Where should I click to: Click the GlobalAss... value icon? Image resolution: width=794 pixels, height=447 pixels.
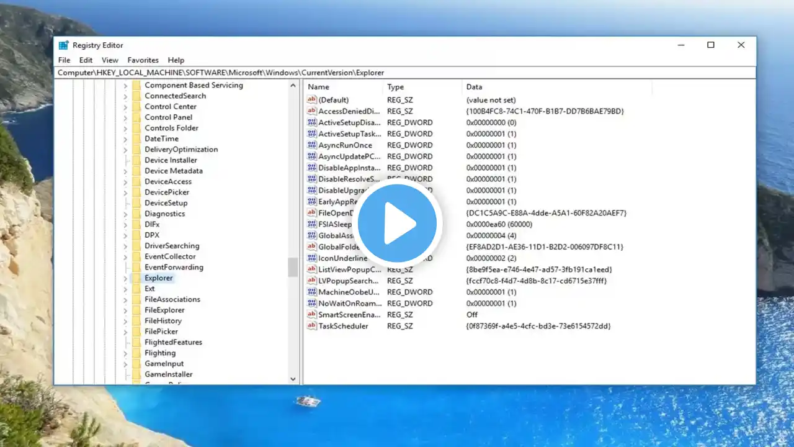pos(312,235)
